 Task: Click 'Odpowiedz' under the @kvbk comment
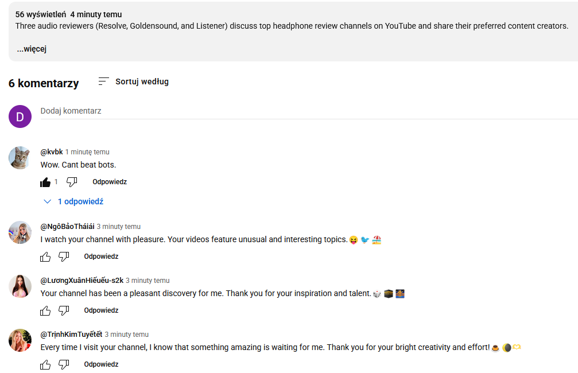coord(110,182)
